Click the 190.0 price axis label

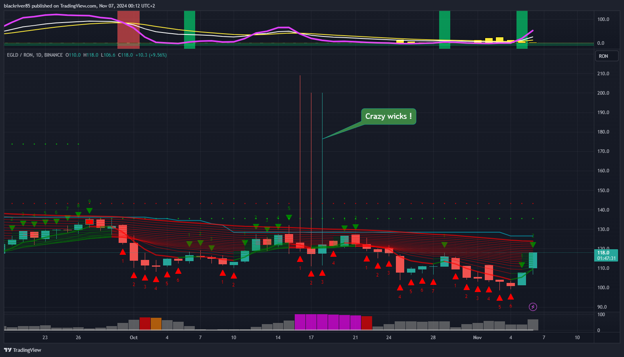click(603, 113)
